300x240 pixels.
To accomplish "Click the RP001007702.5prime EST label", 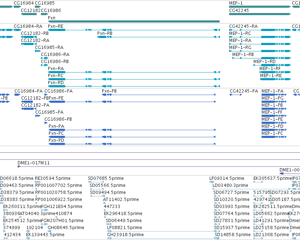I will pos(59,185).
